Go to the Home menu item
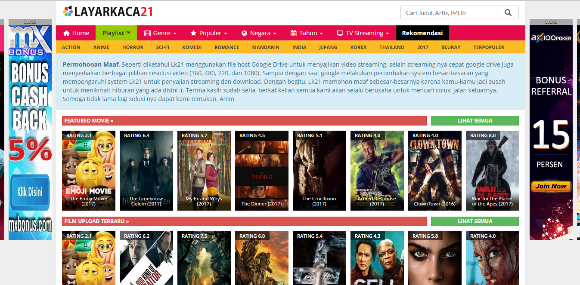The width and height of the screenshot is (580, 285). click(x=76, y=33)
